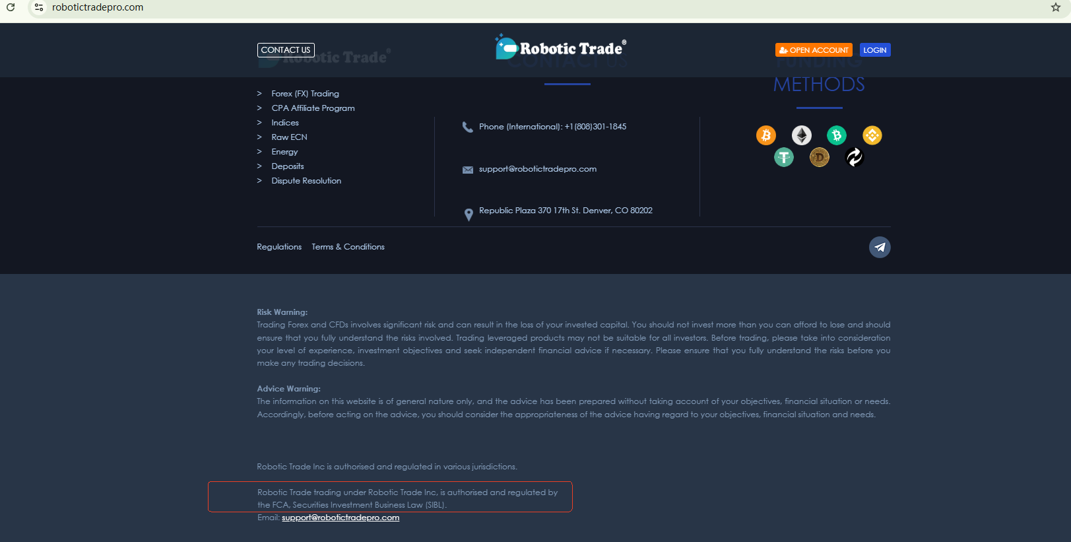1071x542 pixels.
Task: Click 'the FCA, Securities Investment Business Law' text
Action: pyautogui.click(x=352, y=505)
